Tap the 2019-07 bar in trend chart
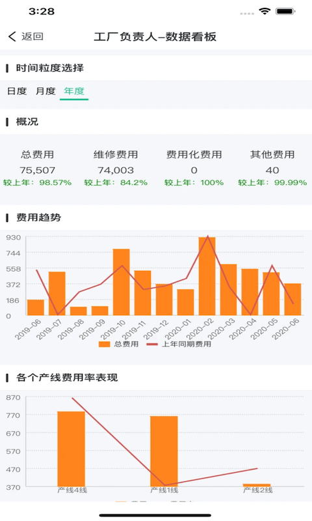Screen dimensions: 312x521 [57, 294]
